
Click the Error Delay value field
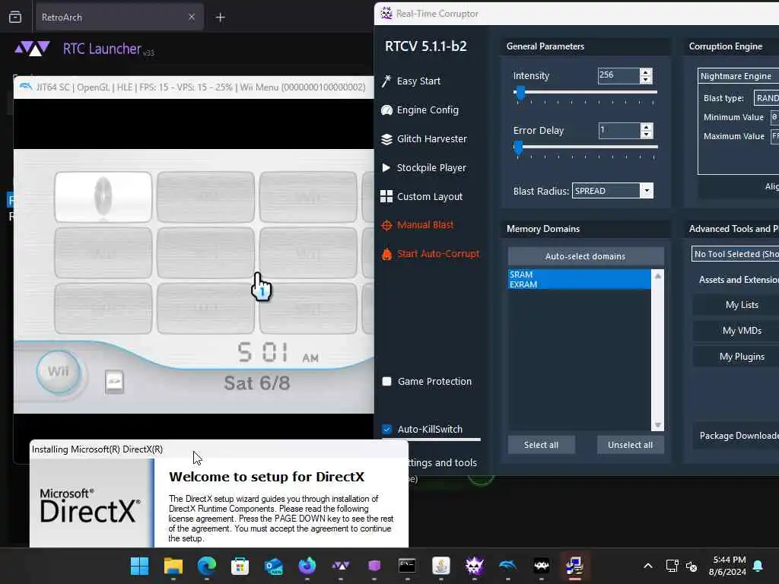tap(619, 131)
